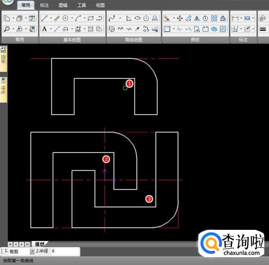Image resolution: width=269 pixels, height=265 pixels.
Task: Open the Zoom tool dropdown arrow
Action: 13,29
